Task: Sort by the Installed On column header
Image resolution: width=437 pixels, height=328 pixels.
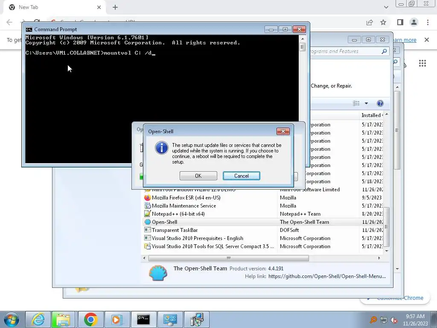Action: (x=372, y=115)
